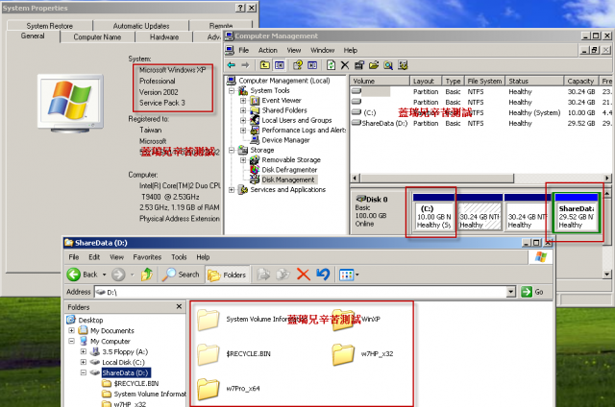Collapse ShareData (D:) in Folders pane
Image resolution: width=615 pixels, height=407 pixels.
click(84, 372)
